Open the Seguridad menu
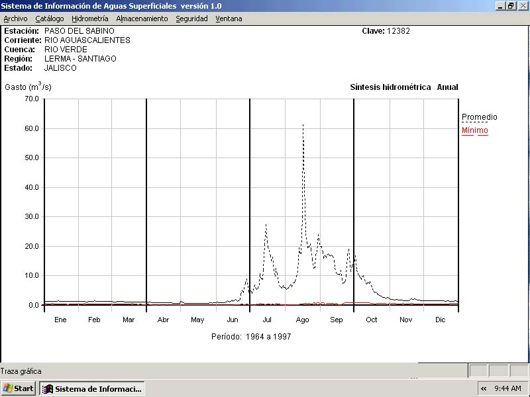This screenshot has height=397, width=530. tap(191, 19)
